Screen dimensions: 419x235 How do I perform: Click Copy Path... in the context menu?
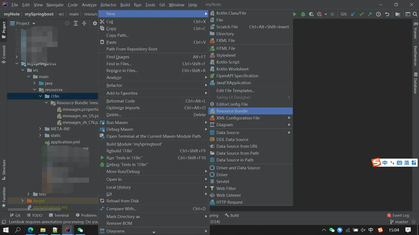(154, 35)
